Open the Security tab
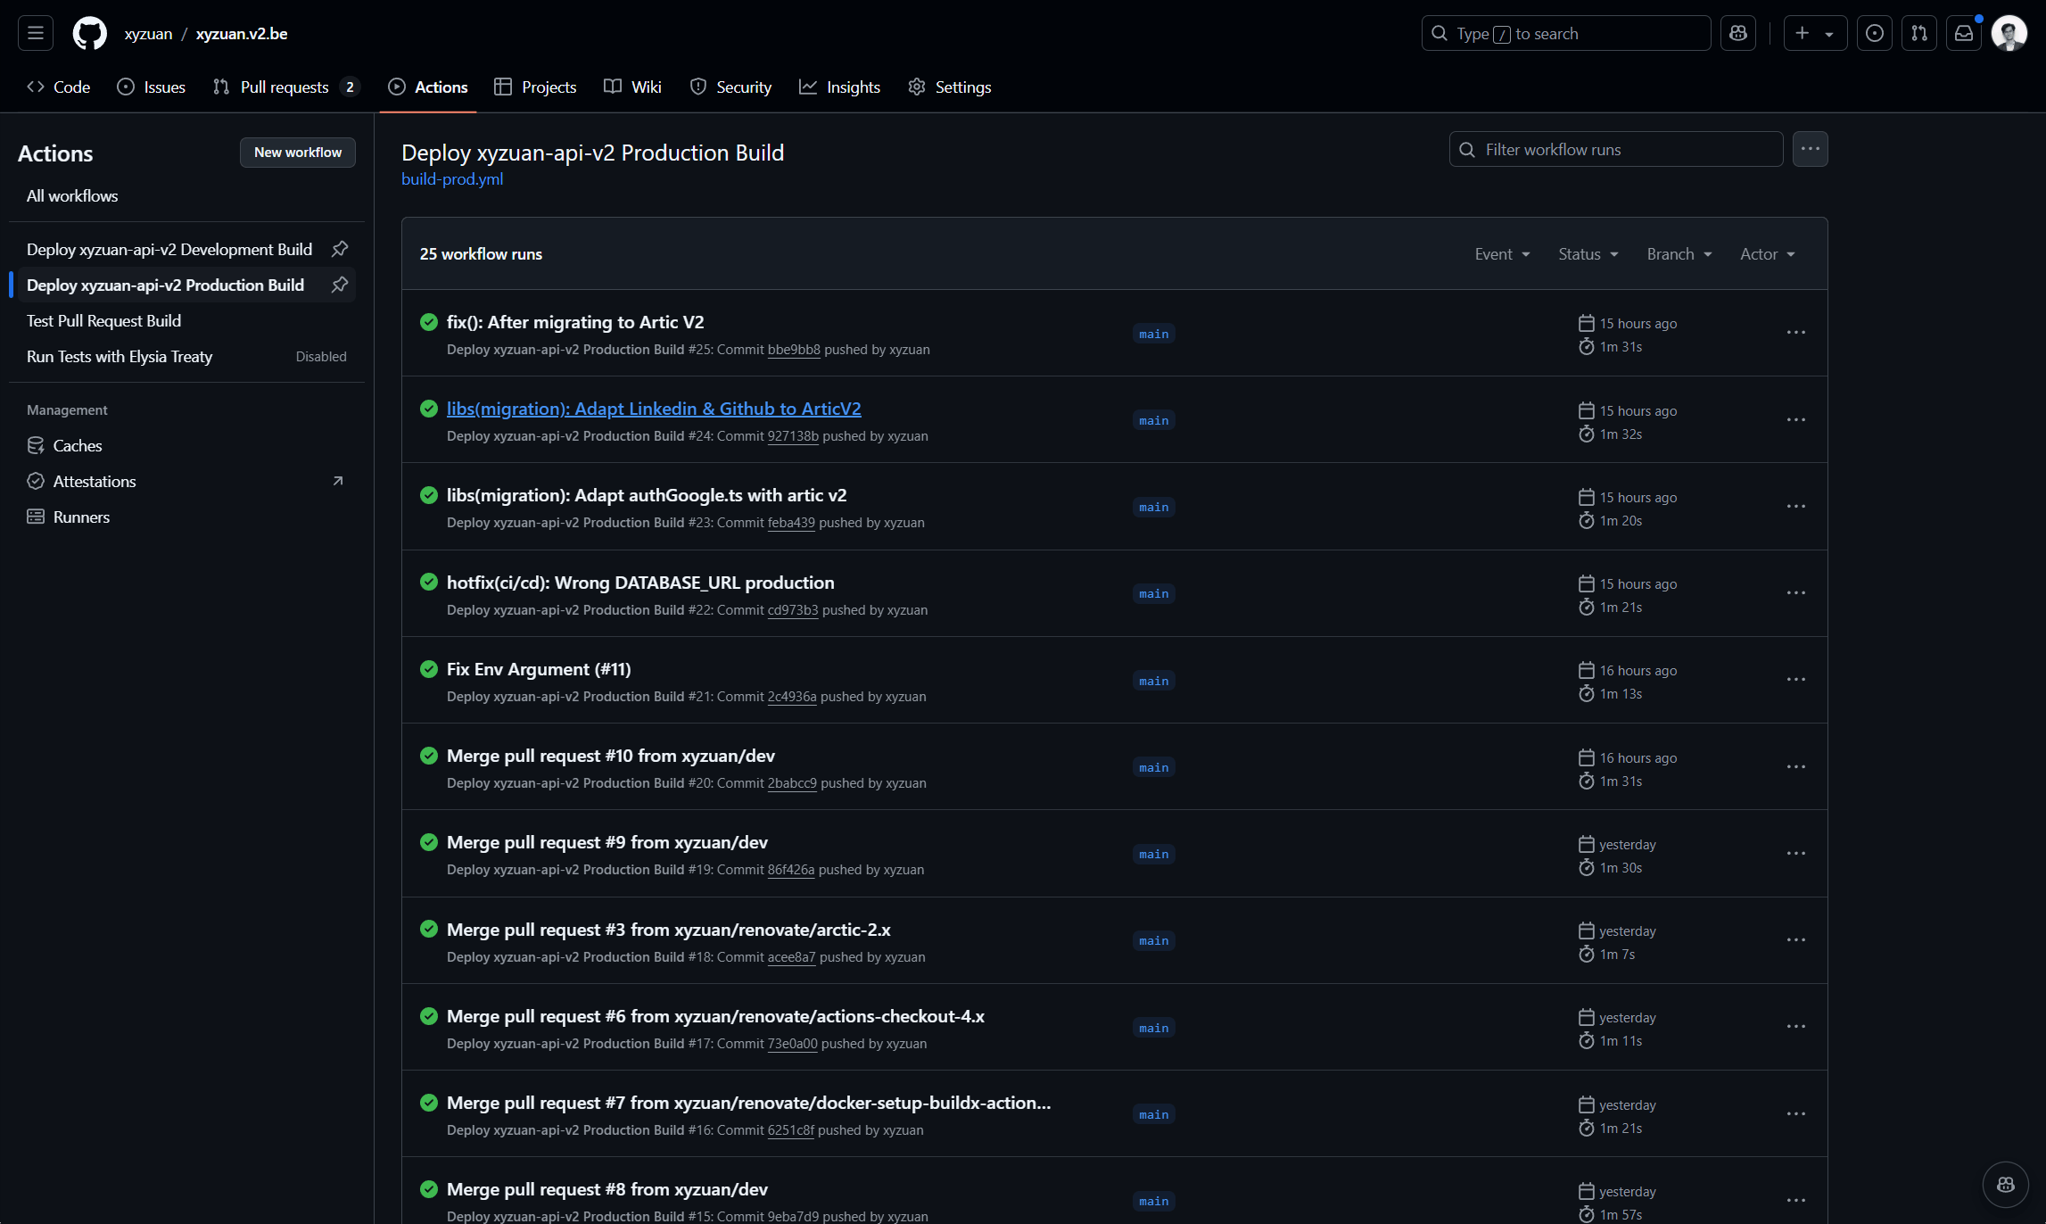Viewport: 2046px width, 1224px height. tap(730, 87)
